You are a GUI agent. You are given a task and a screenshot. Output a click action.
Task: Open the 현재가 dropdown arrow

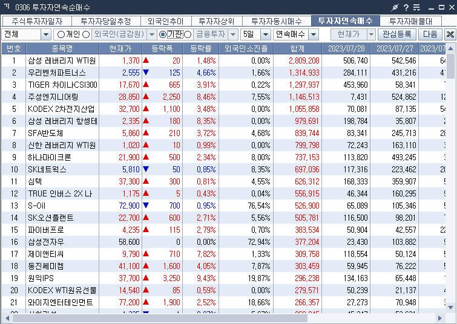point(370,34)
